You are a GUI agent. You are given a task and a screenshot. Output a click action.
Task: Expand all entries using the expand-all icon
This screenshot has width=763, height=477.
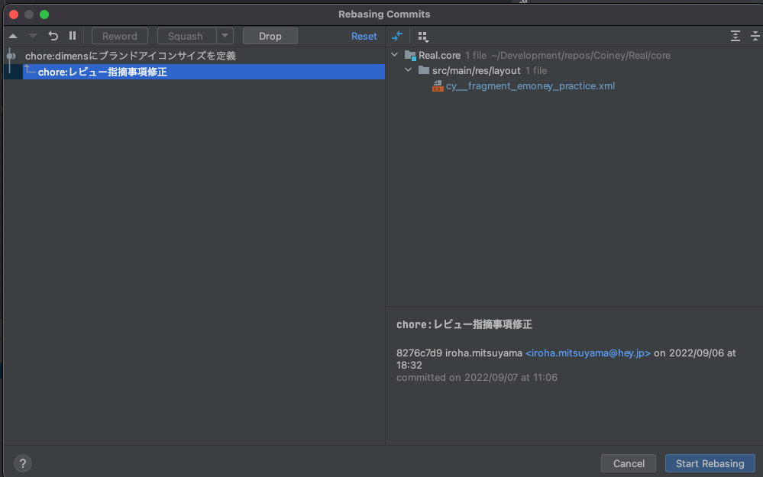click(x=735, y=36)
